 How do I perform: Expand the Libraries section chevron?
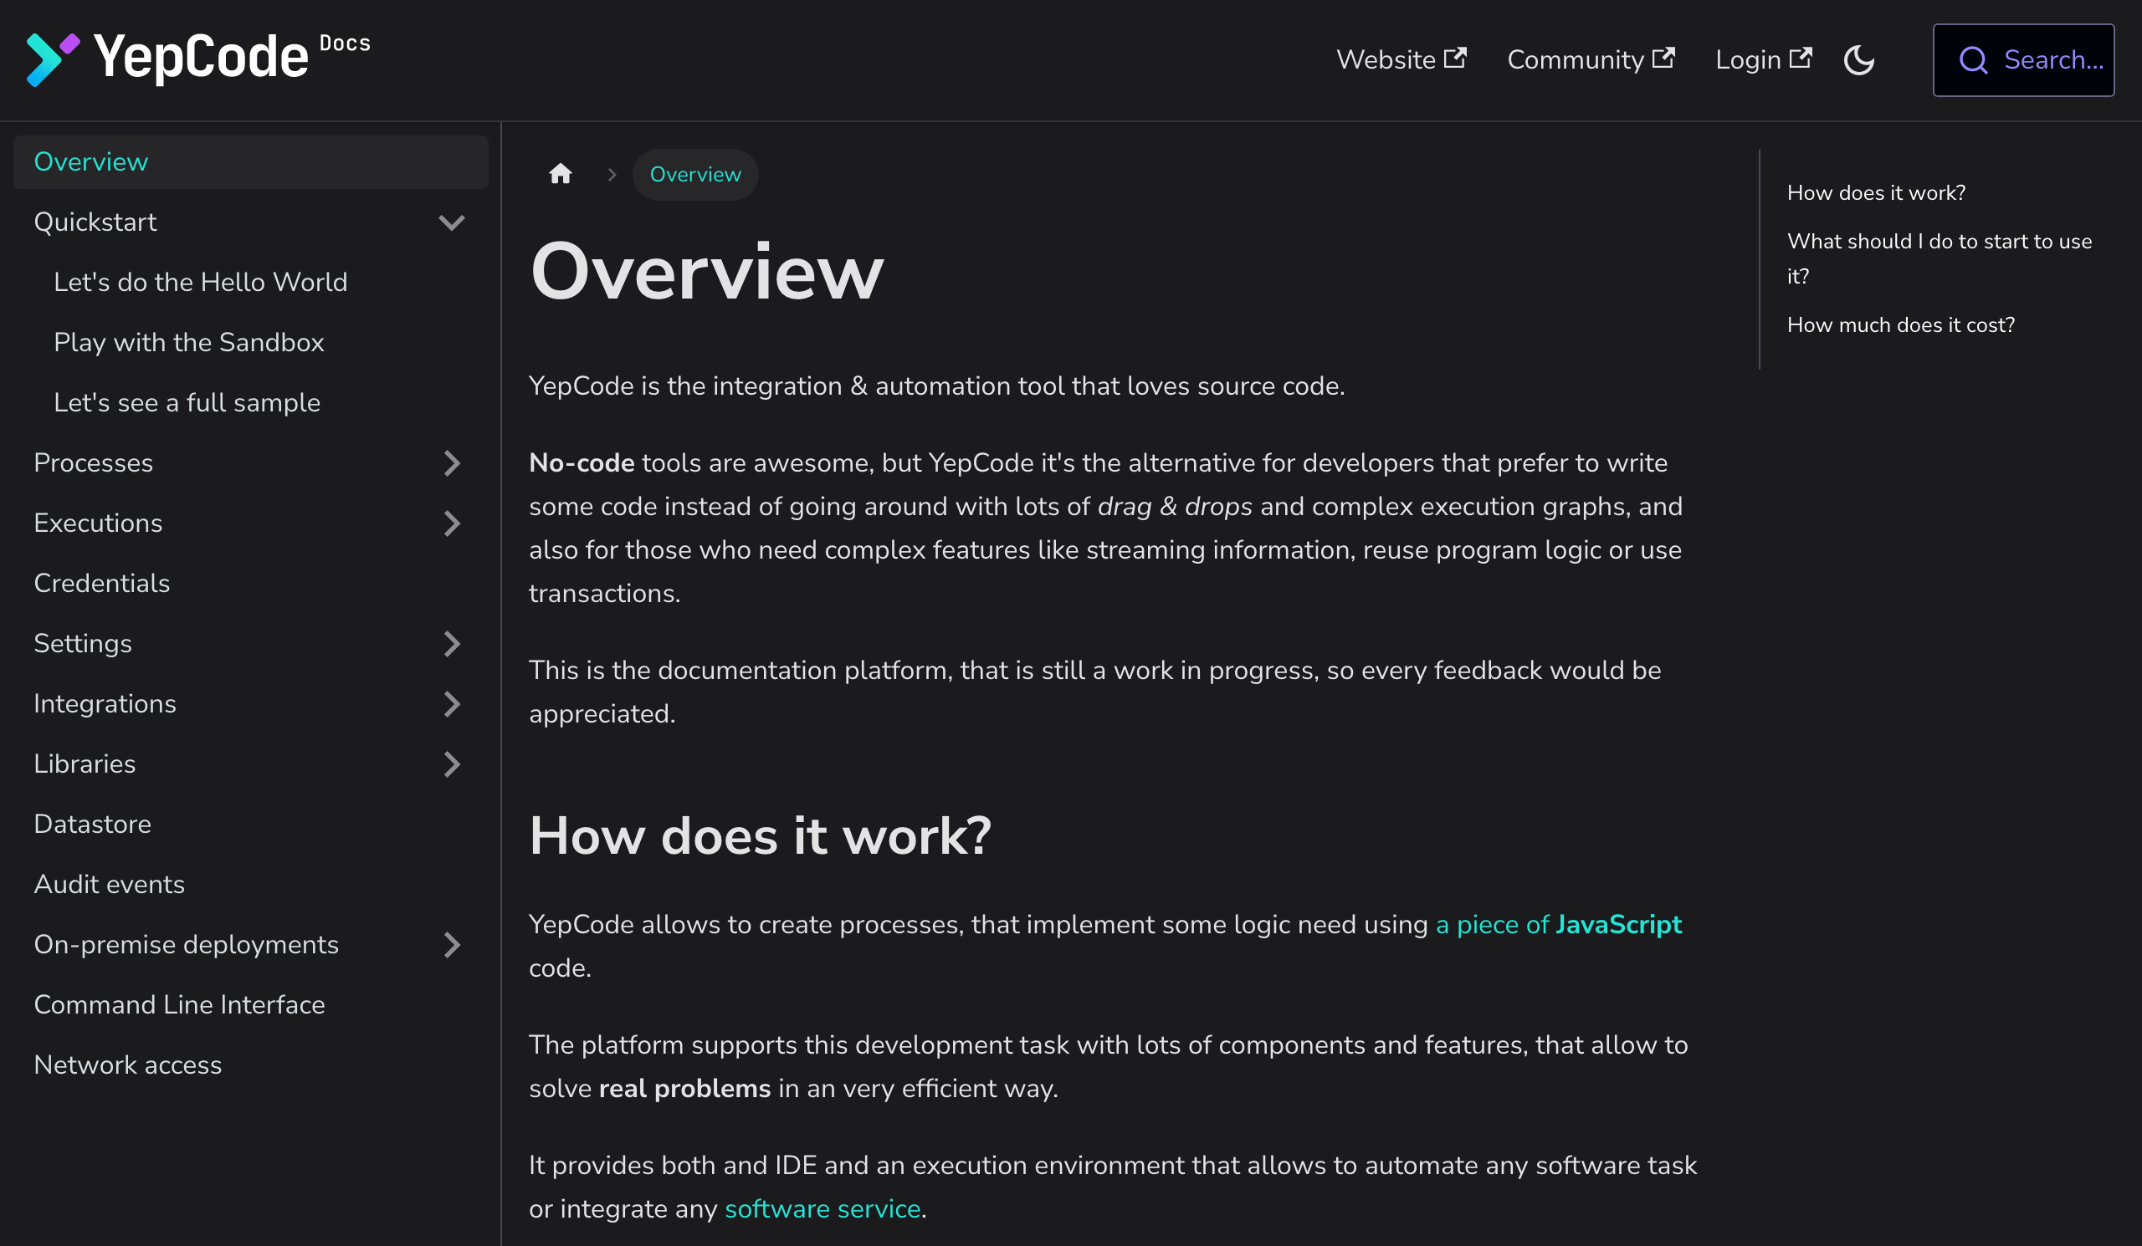[x=451, y=764]
